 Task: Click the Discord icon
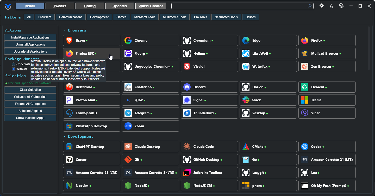187,87
